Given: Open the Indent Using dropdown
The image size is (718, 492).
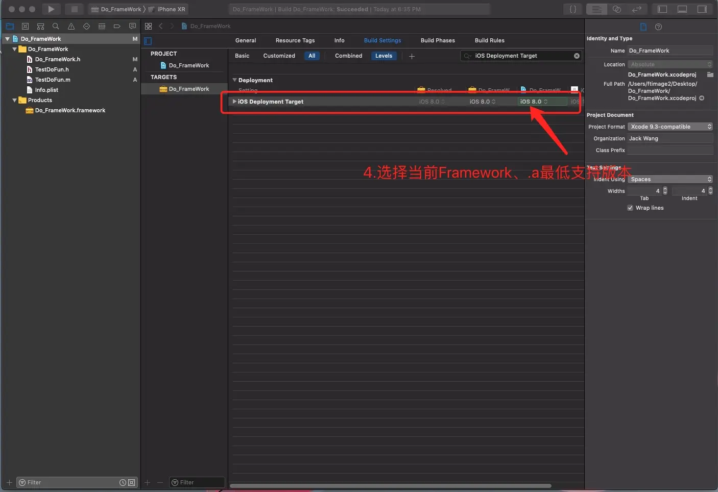Looking at the screenshot, I should (670, 179).
